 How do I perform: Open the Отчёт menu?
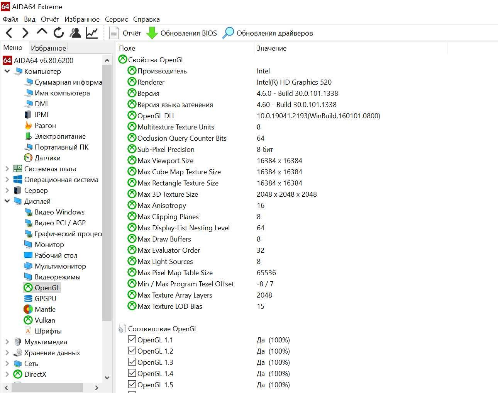50,19
